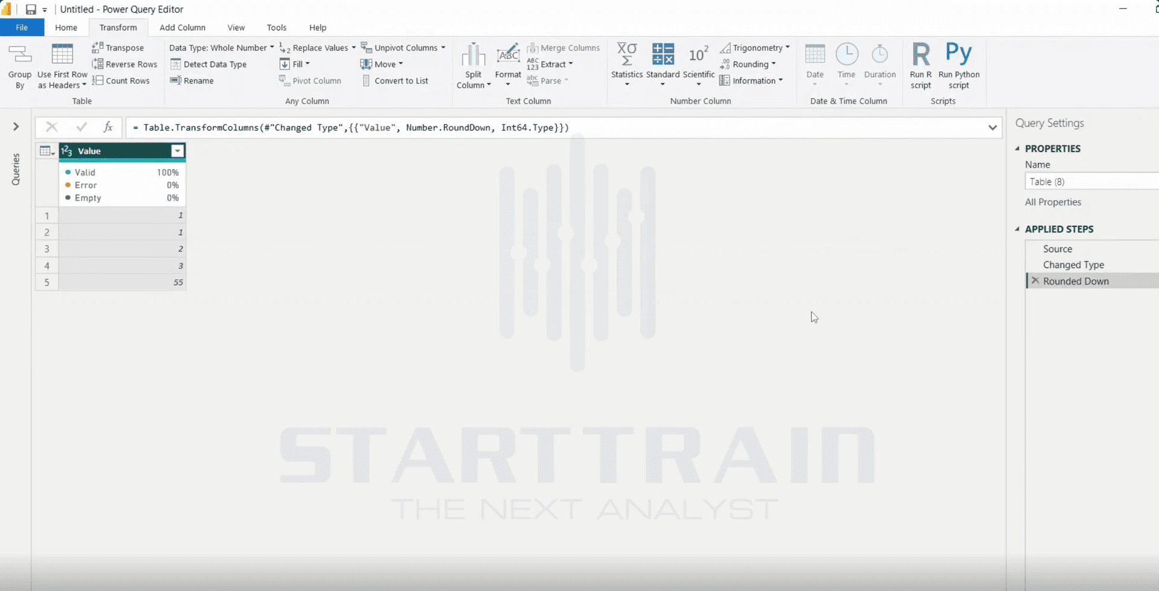Viewport: 1159px width, 591px height.
Task: Click the save icon in title bar
Action: [30, 9]
